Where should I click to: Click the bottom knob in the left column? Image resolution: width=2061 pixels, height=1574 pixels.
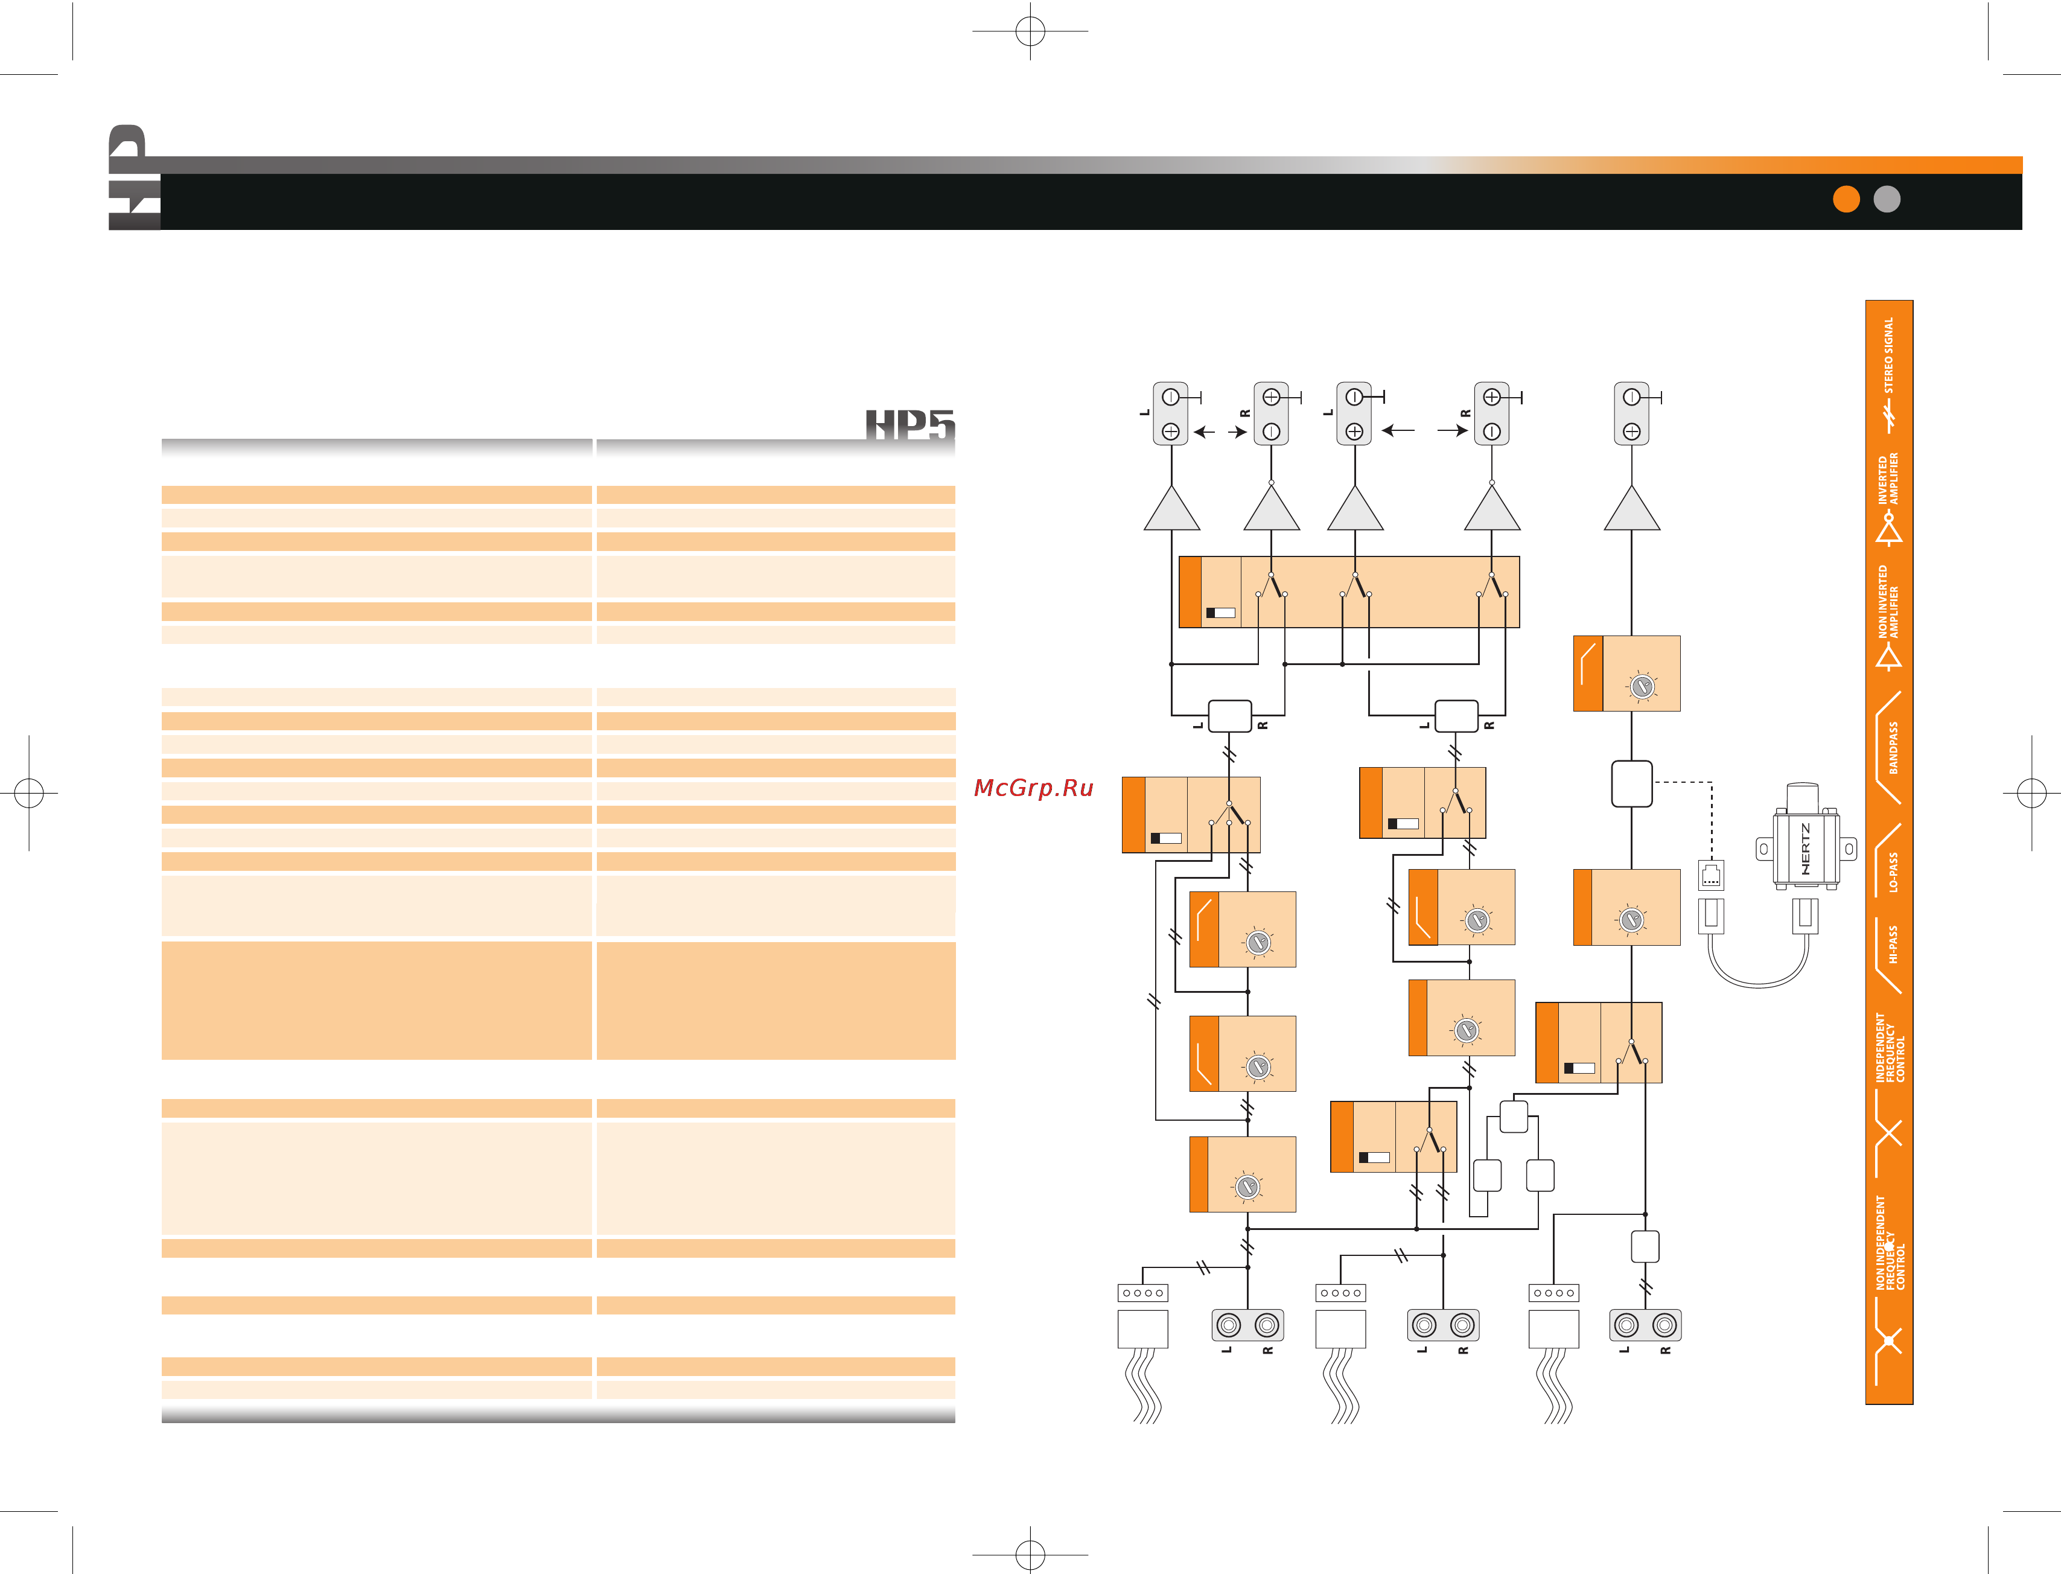(x=1247, y=1187)
